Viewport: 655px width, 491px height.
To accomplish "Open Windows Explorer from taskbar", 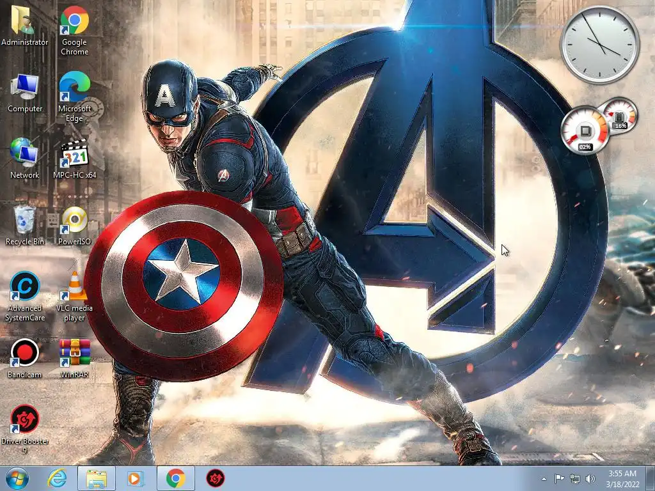I will pyautogui.click(x=97, y=478).
